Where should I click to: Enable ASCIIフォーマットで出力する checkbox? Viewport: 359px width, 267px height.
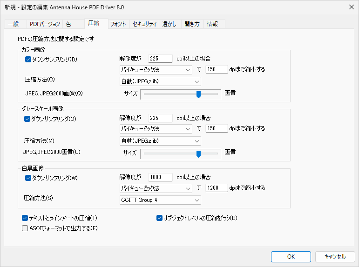[25, 228]
